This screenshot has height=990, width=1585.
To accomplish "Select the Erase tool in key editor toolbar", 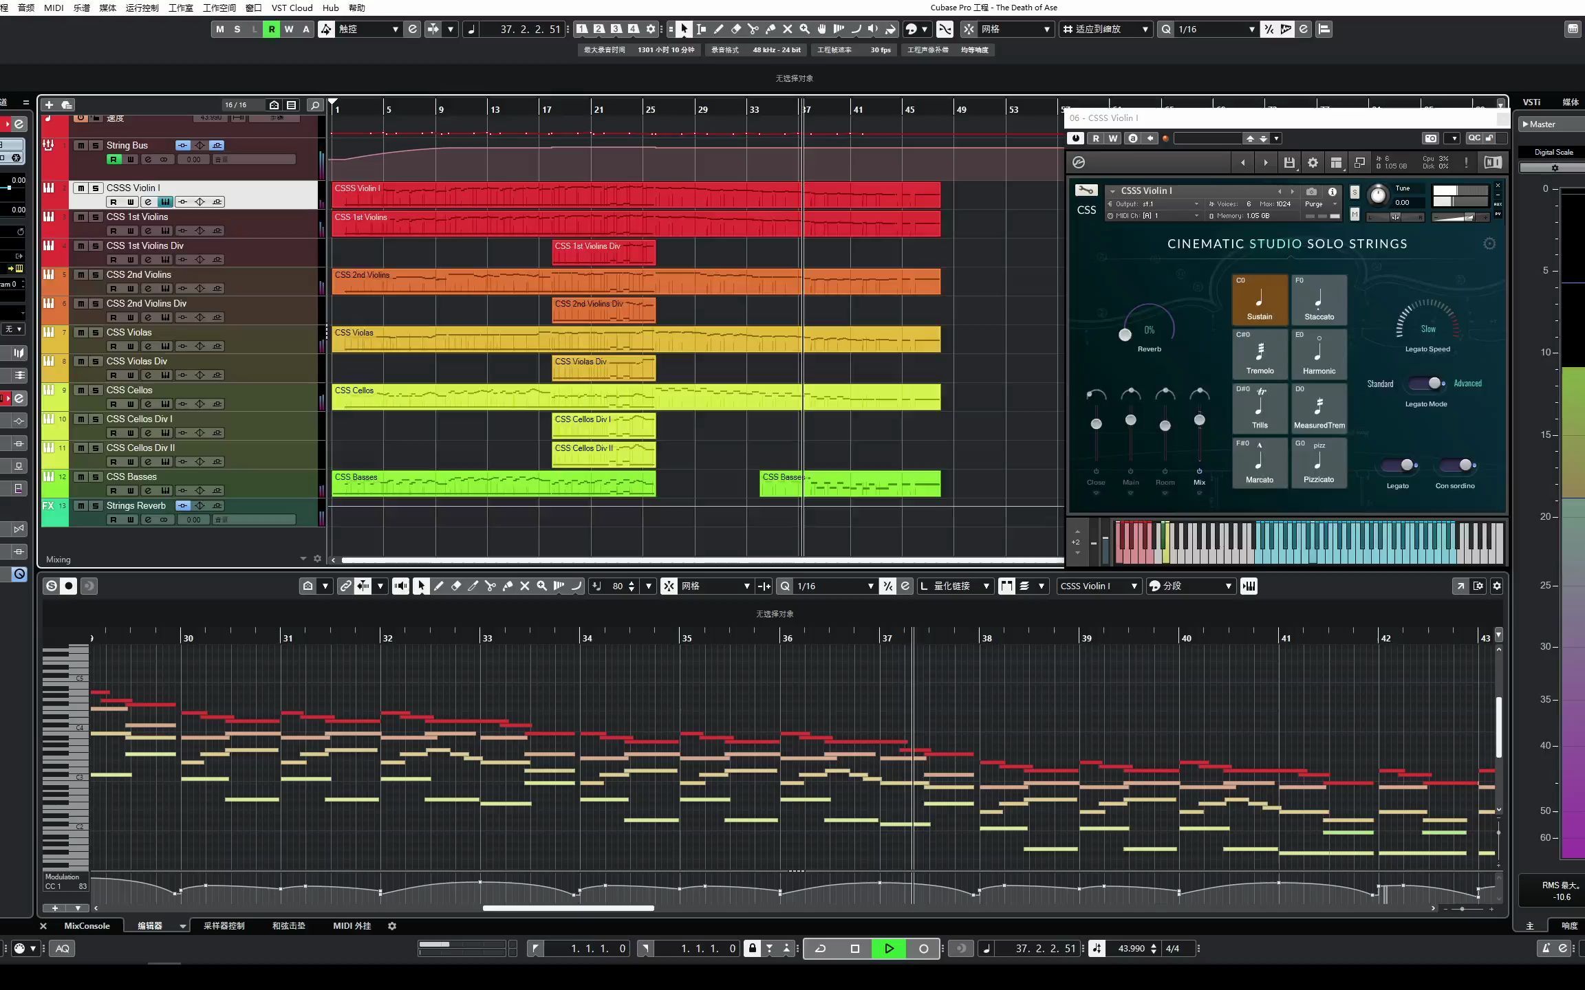I will (456, 586).
